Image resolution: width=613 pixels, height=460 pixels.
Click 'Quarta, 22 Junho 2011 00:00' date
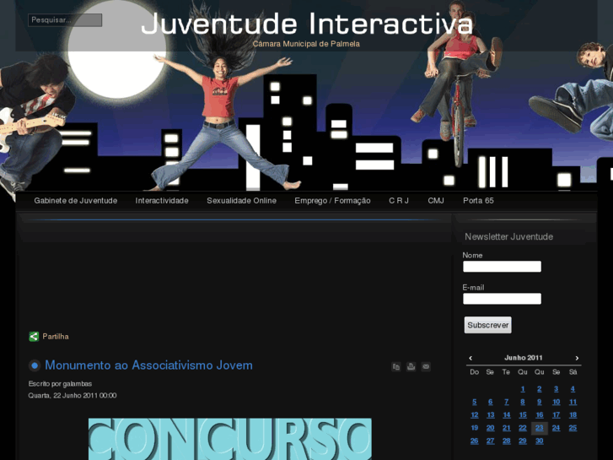[x=73, y=395]
